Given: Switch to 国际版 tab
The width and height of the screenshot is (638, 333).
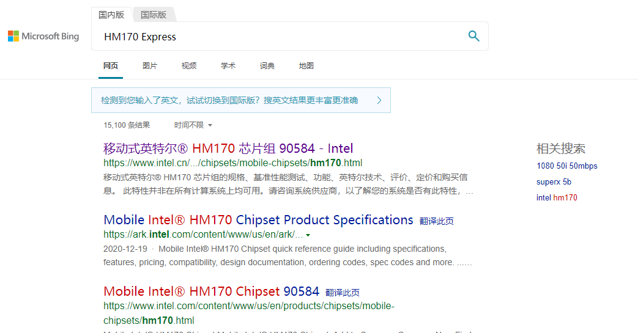Looking at the screenshot, I should 154,15.
